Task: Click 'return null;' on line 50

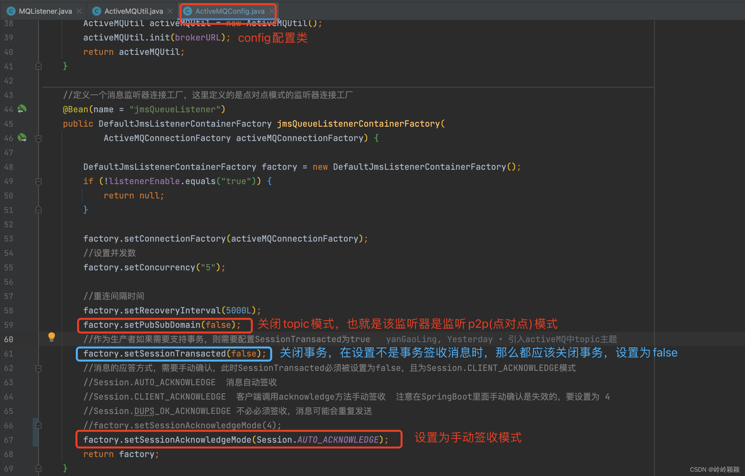Action: [134, 196]
